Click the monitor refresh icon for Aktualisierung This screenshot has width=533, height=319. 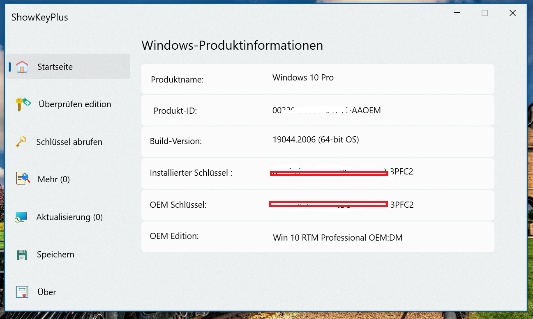[21, 217]
